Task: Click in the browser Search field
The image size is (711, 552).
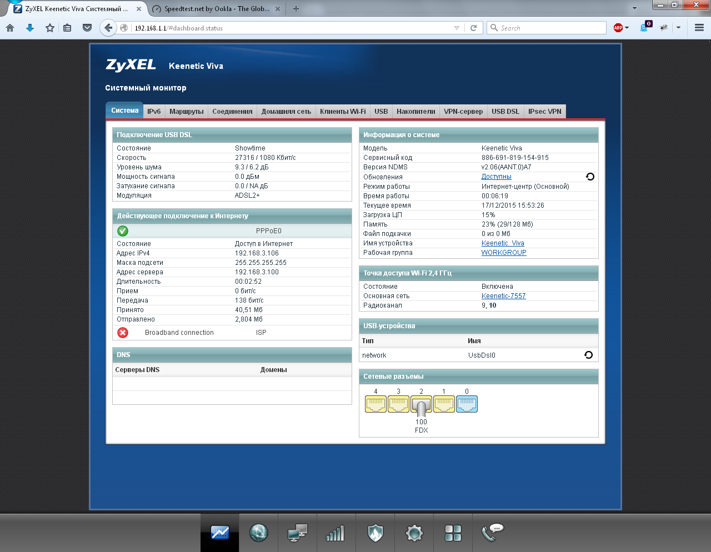Action: point(547,28)
